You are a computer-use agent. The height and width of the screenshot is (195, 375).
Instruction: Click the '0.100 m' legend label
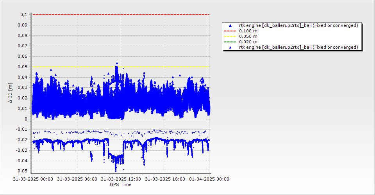[x=248, y=31]
